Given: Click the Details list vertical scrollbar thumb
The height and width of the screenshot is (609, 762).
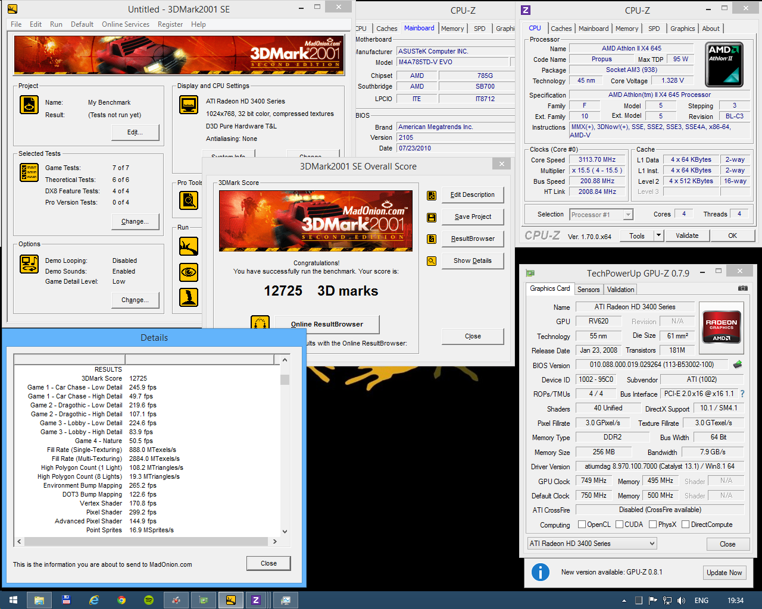Looking at the screenshot, I should [285, 379].
